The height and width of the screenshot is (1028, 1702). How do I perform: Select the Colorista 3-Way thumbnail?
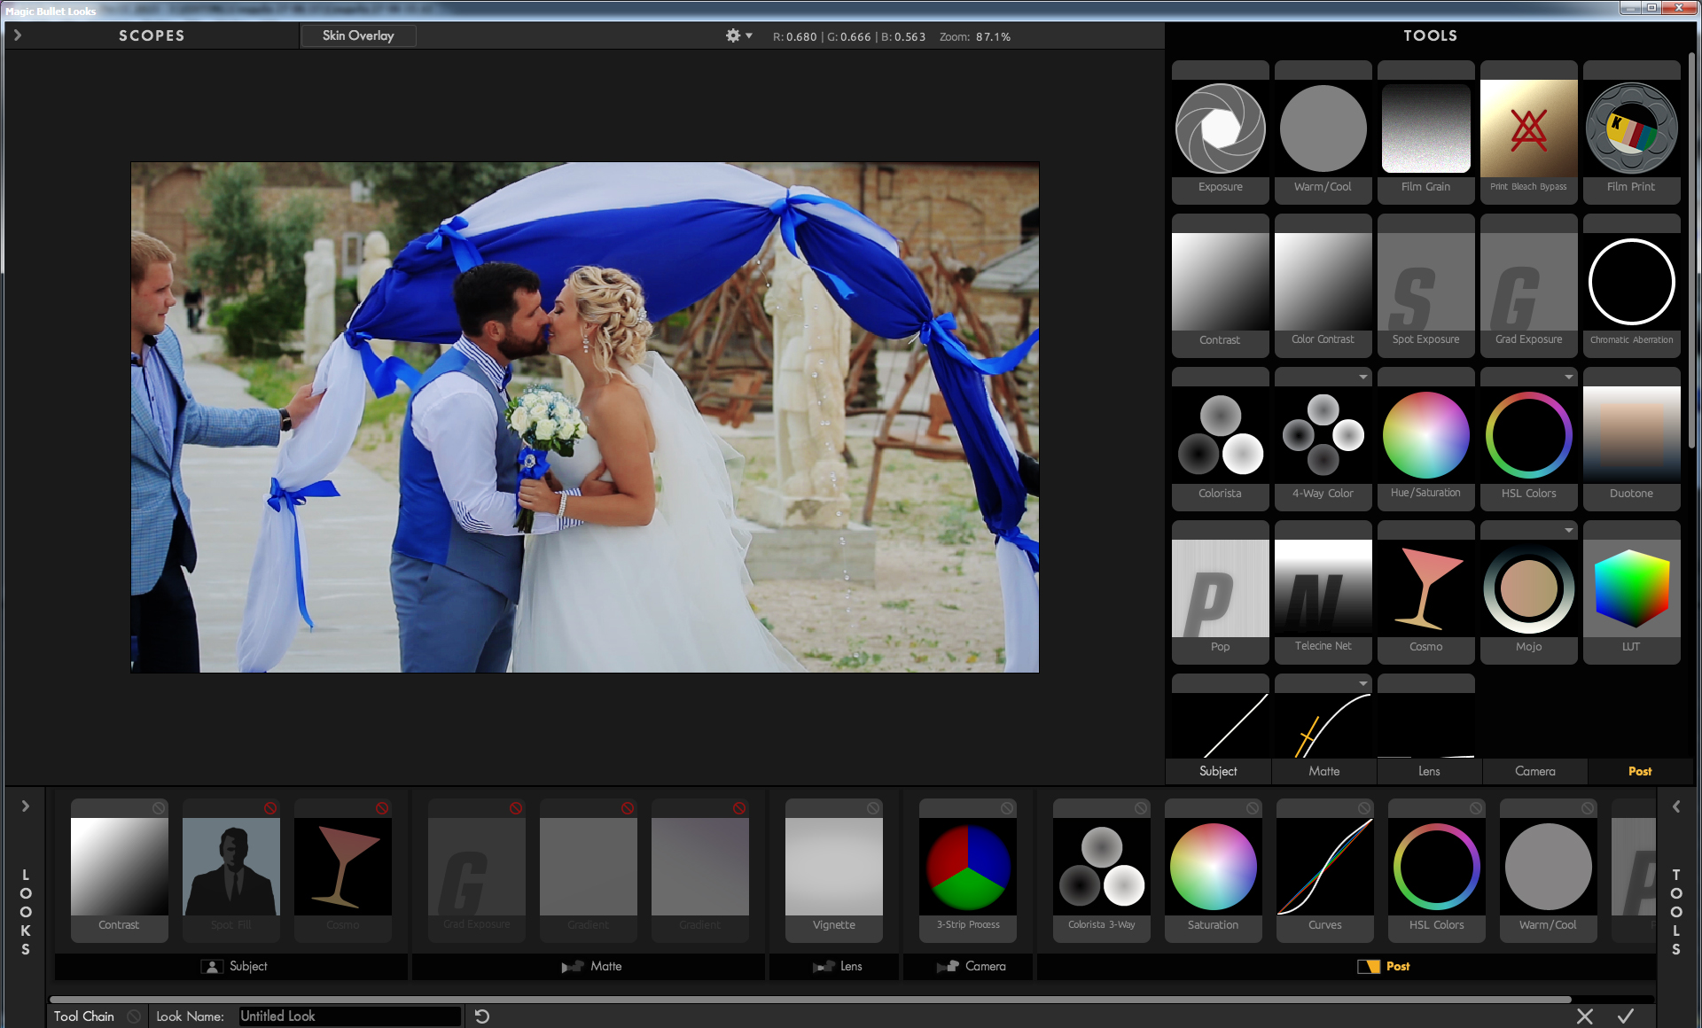point(1102,868)
